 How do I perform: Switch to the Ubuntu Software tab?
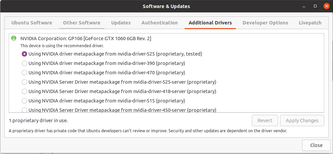pos(32,23)
